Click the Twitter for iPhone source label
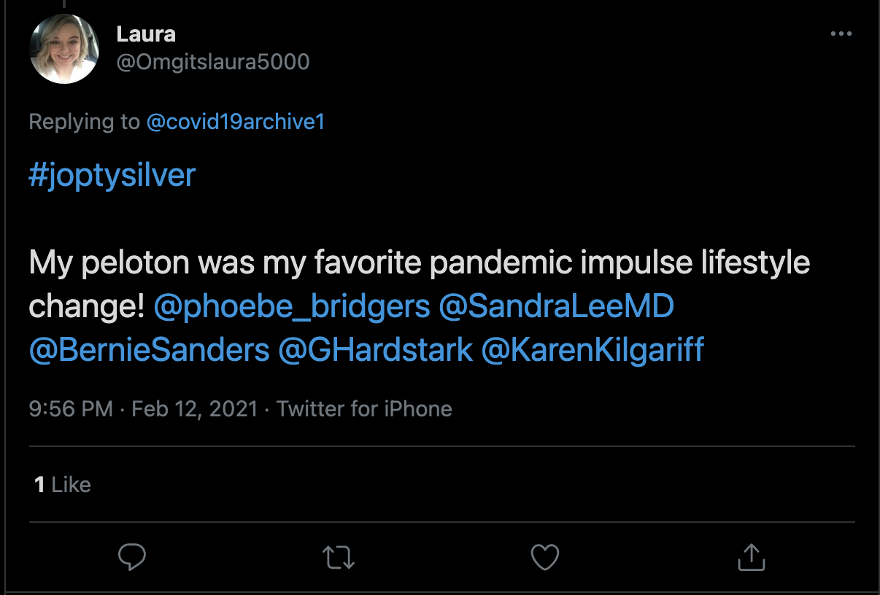880x595 pixels. click(364, 409)
